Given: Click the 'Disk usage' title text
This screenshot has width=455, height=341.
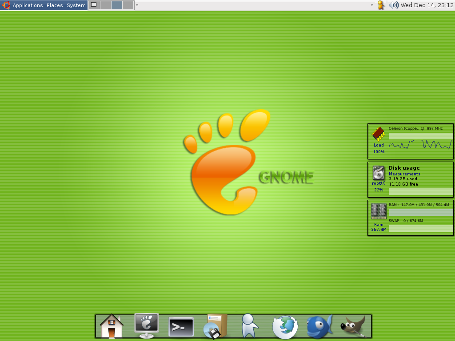Looking at the screenshot, I should (404, 168).
